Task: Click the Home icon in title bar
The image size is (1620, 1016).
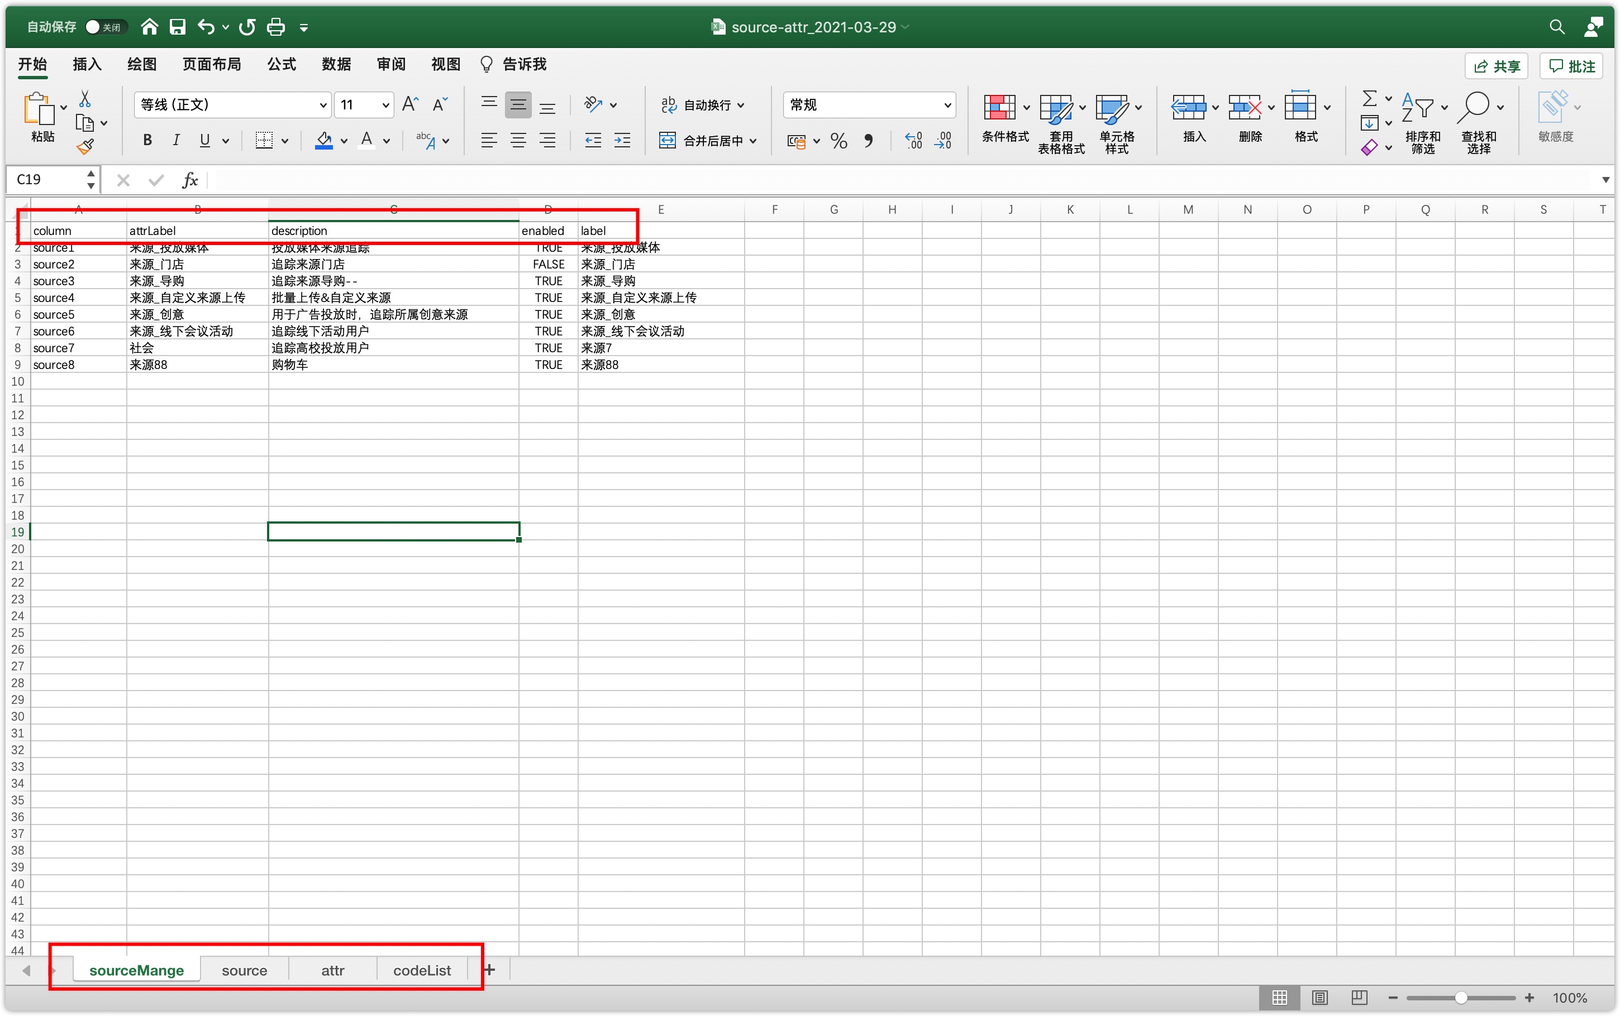Action: point(149,27)
